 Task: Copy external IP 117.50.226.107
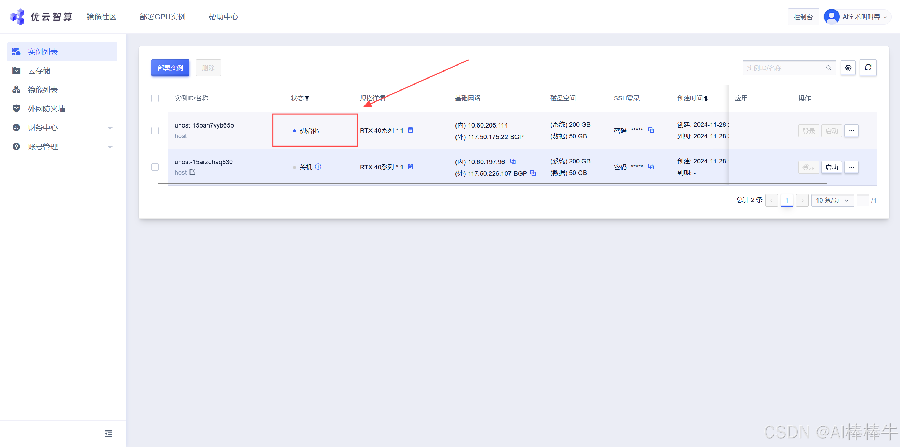pyautogui.click(x=533, y=173)
